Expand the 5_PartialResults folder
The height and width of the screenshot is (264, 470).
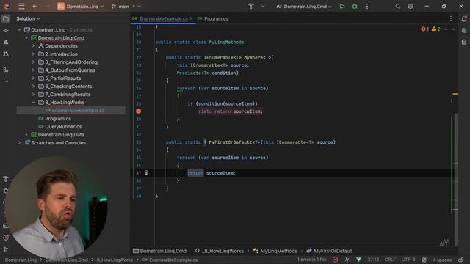[x=33, y=78]
